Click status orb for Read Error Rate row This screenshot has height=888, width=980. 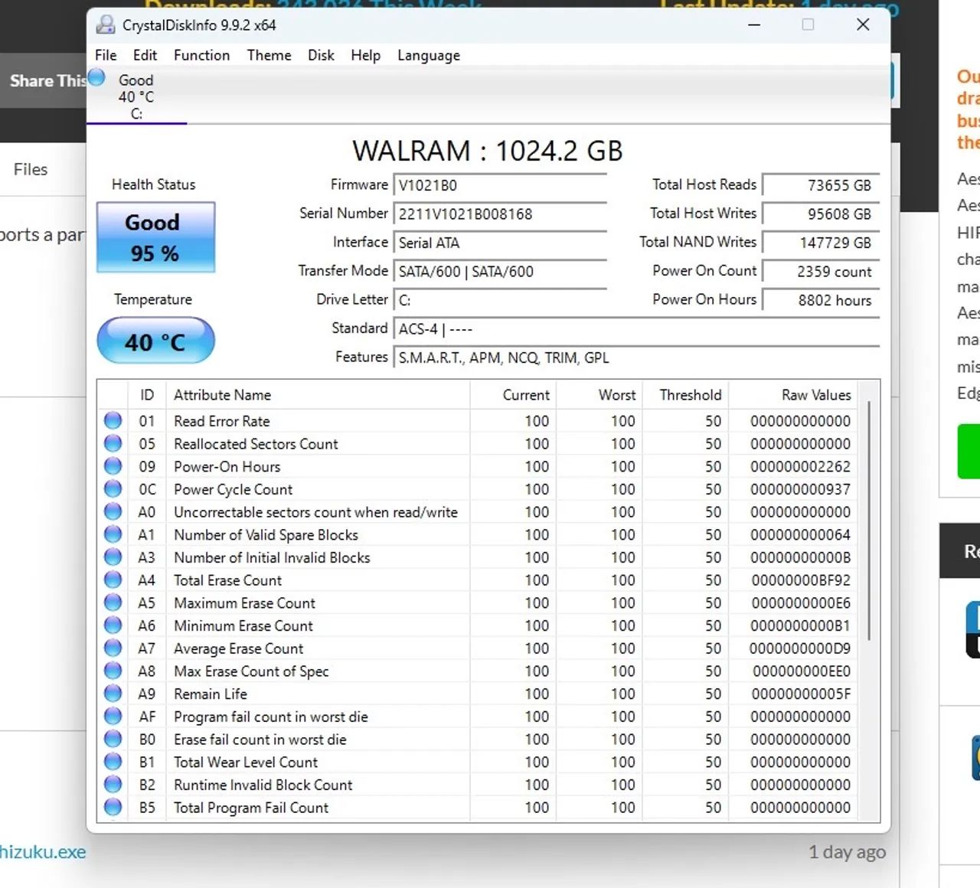[x=113, y=420]
